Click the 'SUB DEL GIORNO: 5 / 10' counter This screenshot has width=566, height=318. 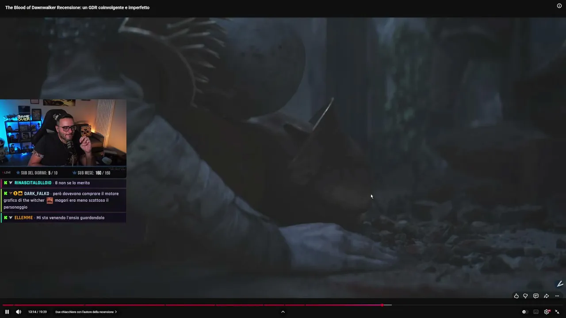click(x=37, y=173)
